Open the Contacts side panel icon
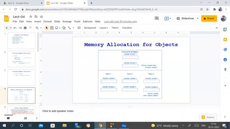The width and height of the screenshot is (230, 129). 225,60
